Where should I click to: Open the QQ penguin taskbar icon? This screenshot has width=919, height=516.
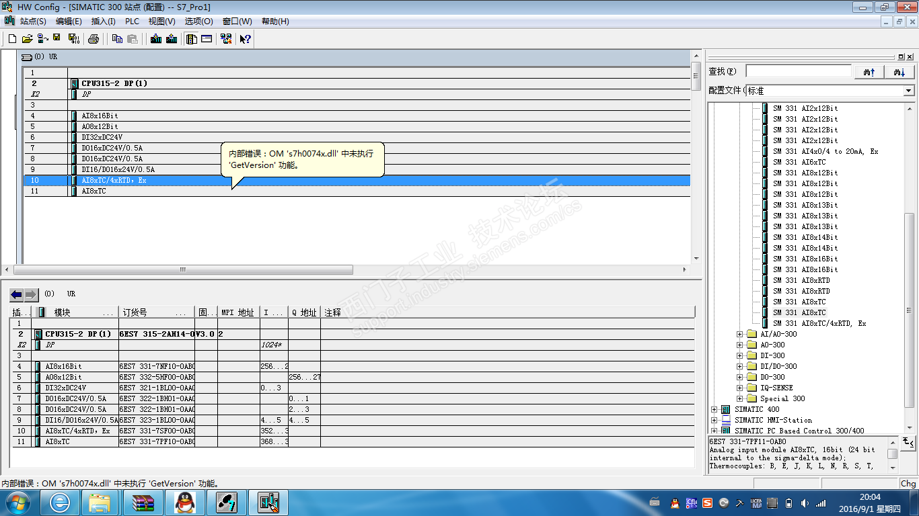tap(184, 502)
